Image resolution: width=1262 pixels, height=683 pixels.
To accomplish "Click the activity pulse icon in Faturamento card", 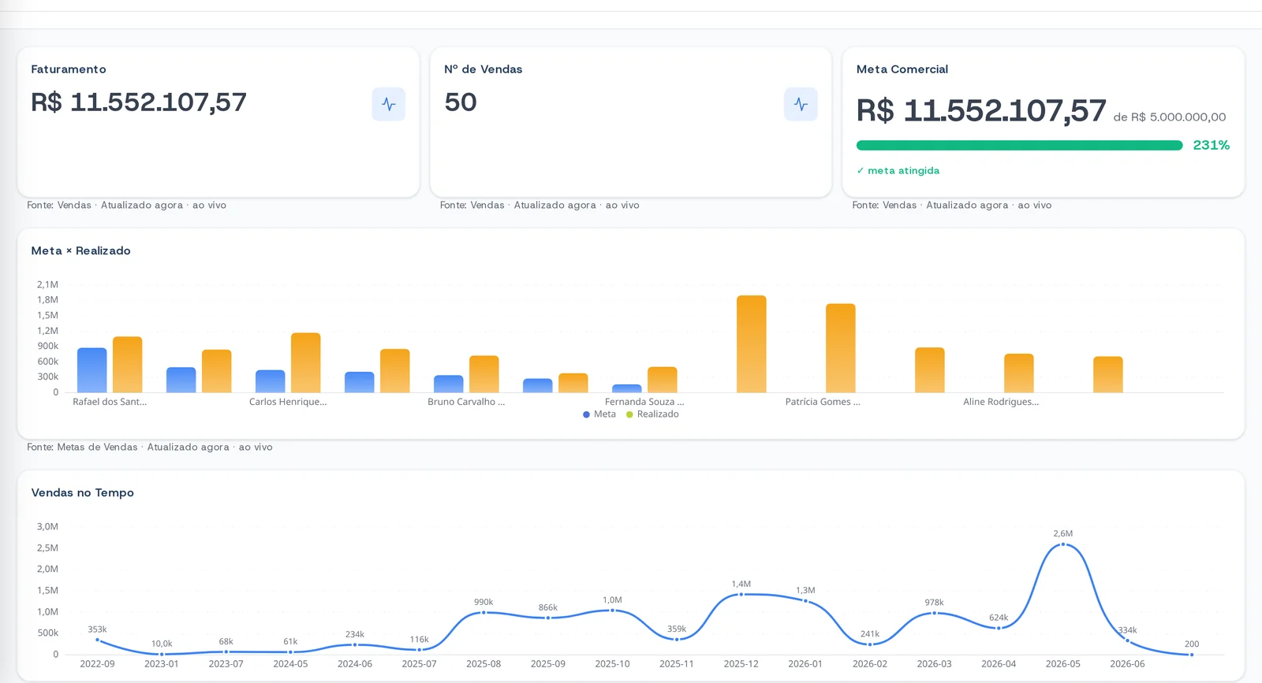I will click(389, 104).
